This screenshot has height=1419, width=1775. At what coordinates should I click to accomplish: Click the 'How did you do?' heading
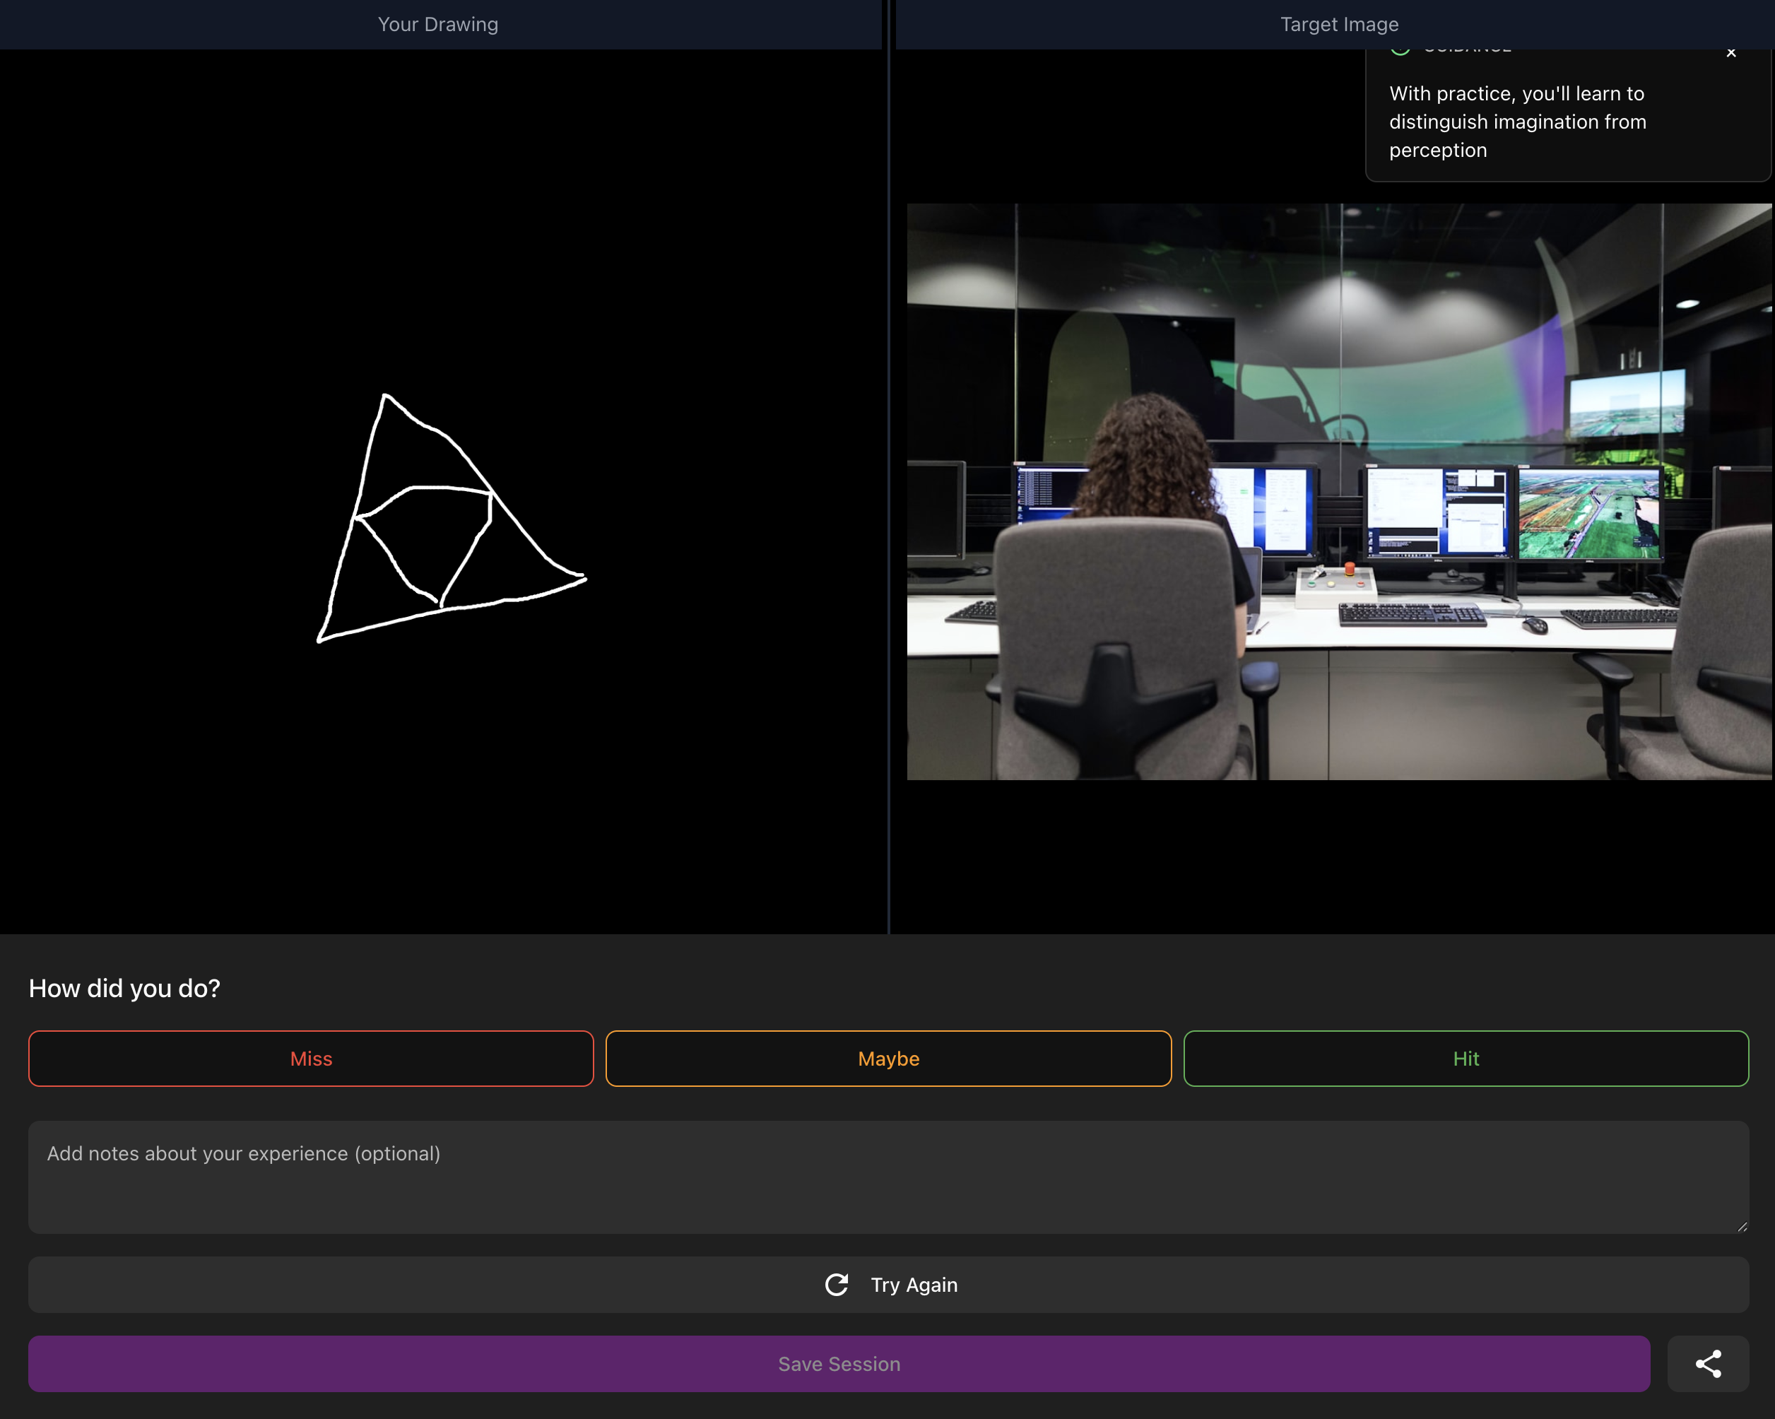[x=124, y=988]
